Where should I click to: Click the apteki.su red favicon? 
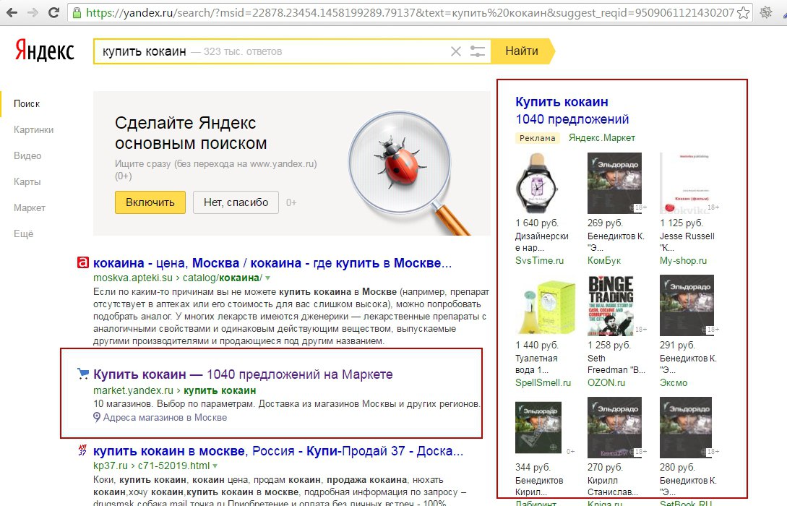83,262
